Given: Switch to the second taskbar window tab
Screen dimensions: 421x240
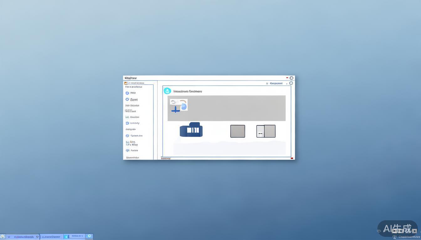Looking at the screenshot, I should [51, 237].
